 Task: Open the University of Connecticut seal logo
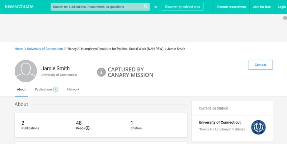click(258, 127)
